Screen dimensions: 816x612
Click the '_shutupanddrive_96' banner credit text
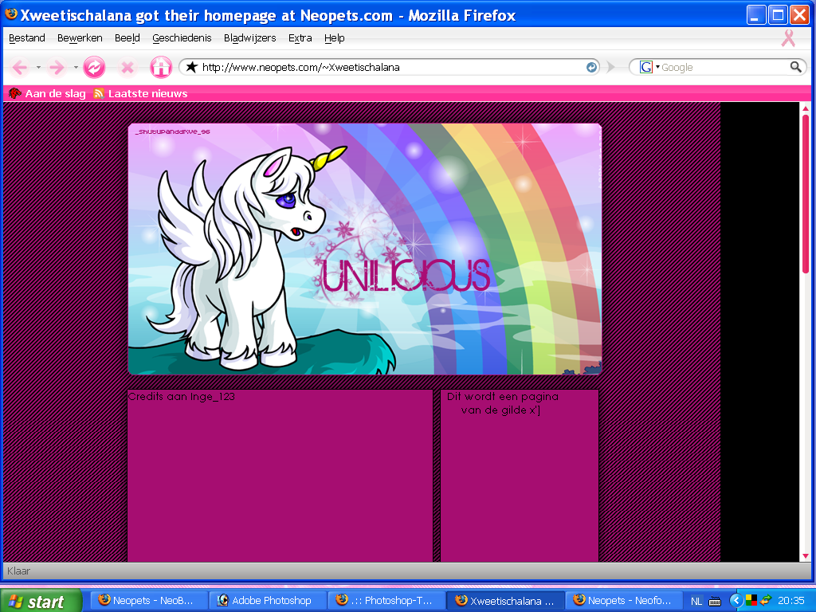tap(173, 131)
